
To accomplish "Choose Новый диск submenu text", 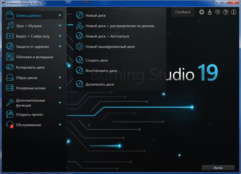I will (x=96, y=15).
